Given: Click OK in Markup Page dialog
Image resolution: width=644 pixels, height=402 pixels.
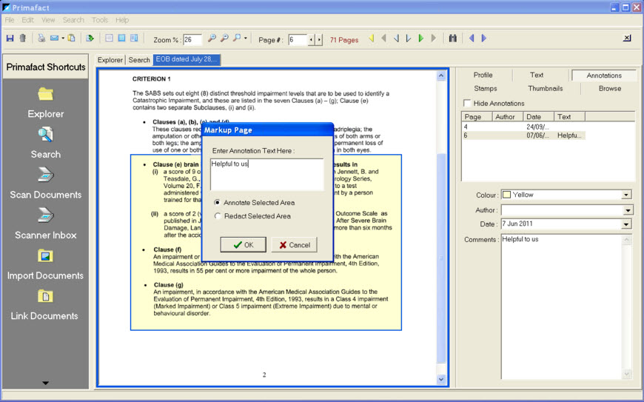Looking at the screenshot, I should click(x=243, y=245).
